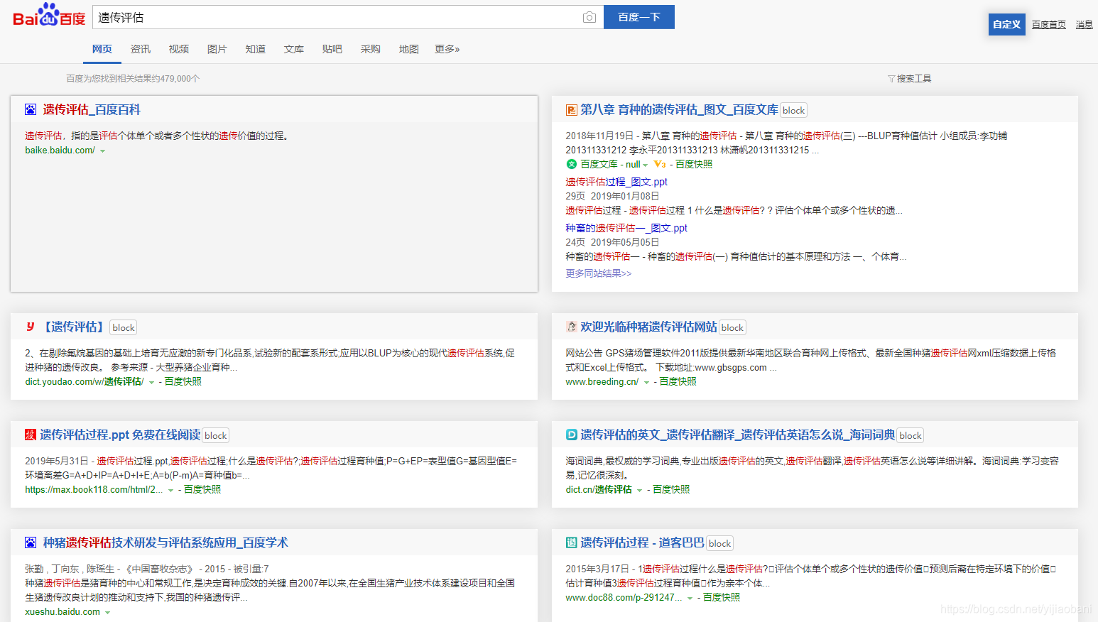
Task: Expand dropdown arrow next to www.breeding.cn
Action: point(646,383)
